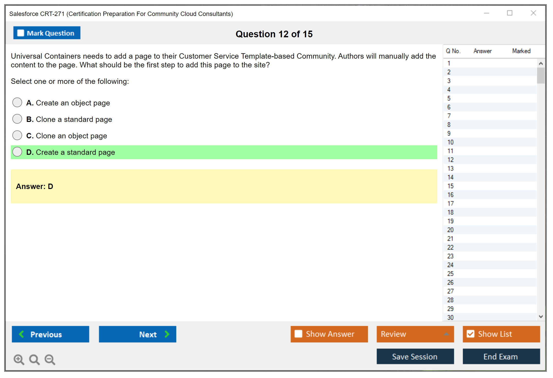Select option A Create an object page
Screen dimensions: 553x378
(x=17, y=102)
